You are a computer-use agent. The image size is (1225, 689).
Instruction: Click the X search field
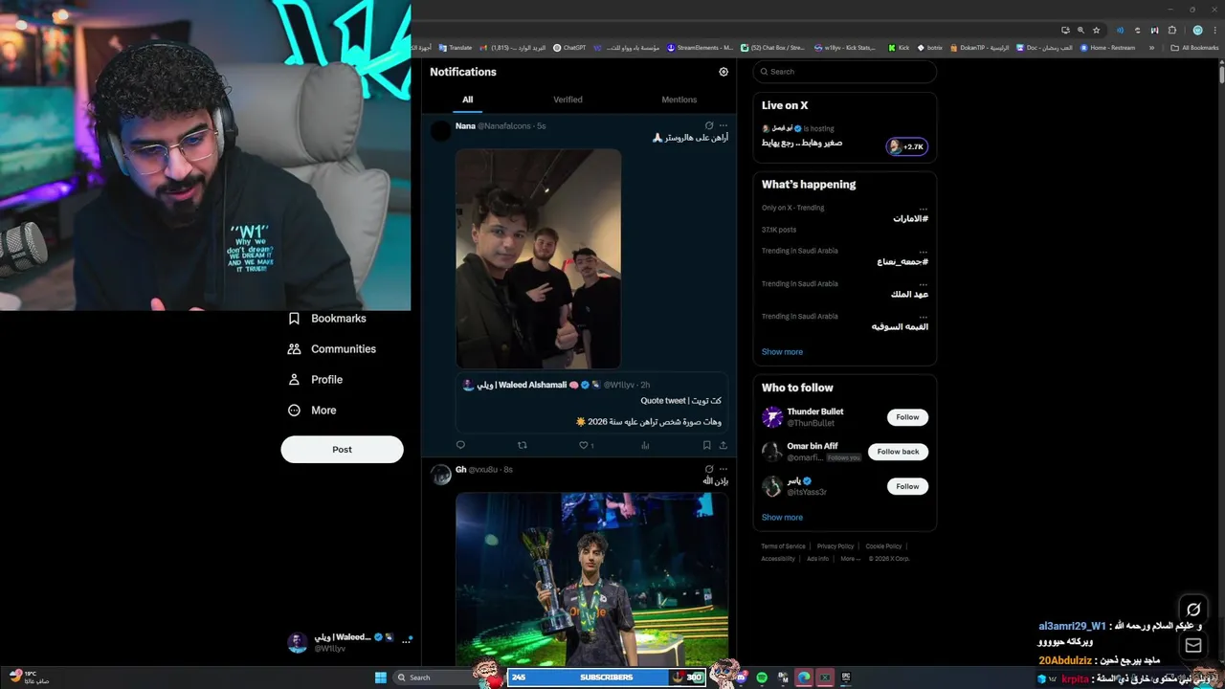[844, 72]
